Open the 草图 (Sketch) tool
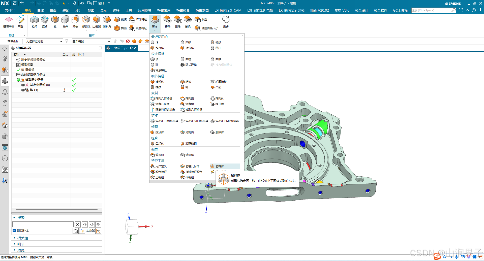Screen dimensions: 484x261 [x=20, y=22]
